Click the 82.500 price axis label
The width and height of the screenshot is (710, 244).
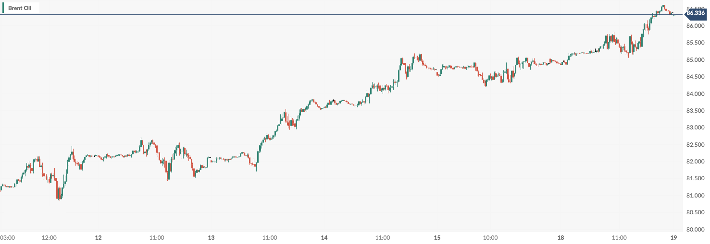click(x=695, y=145)
